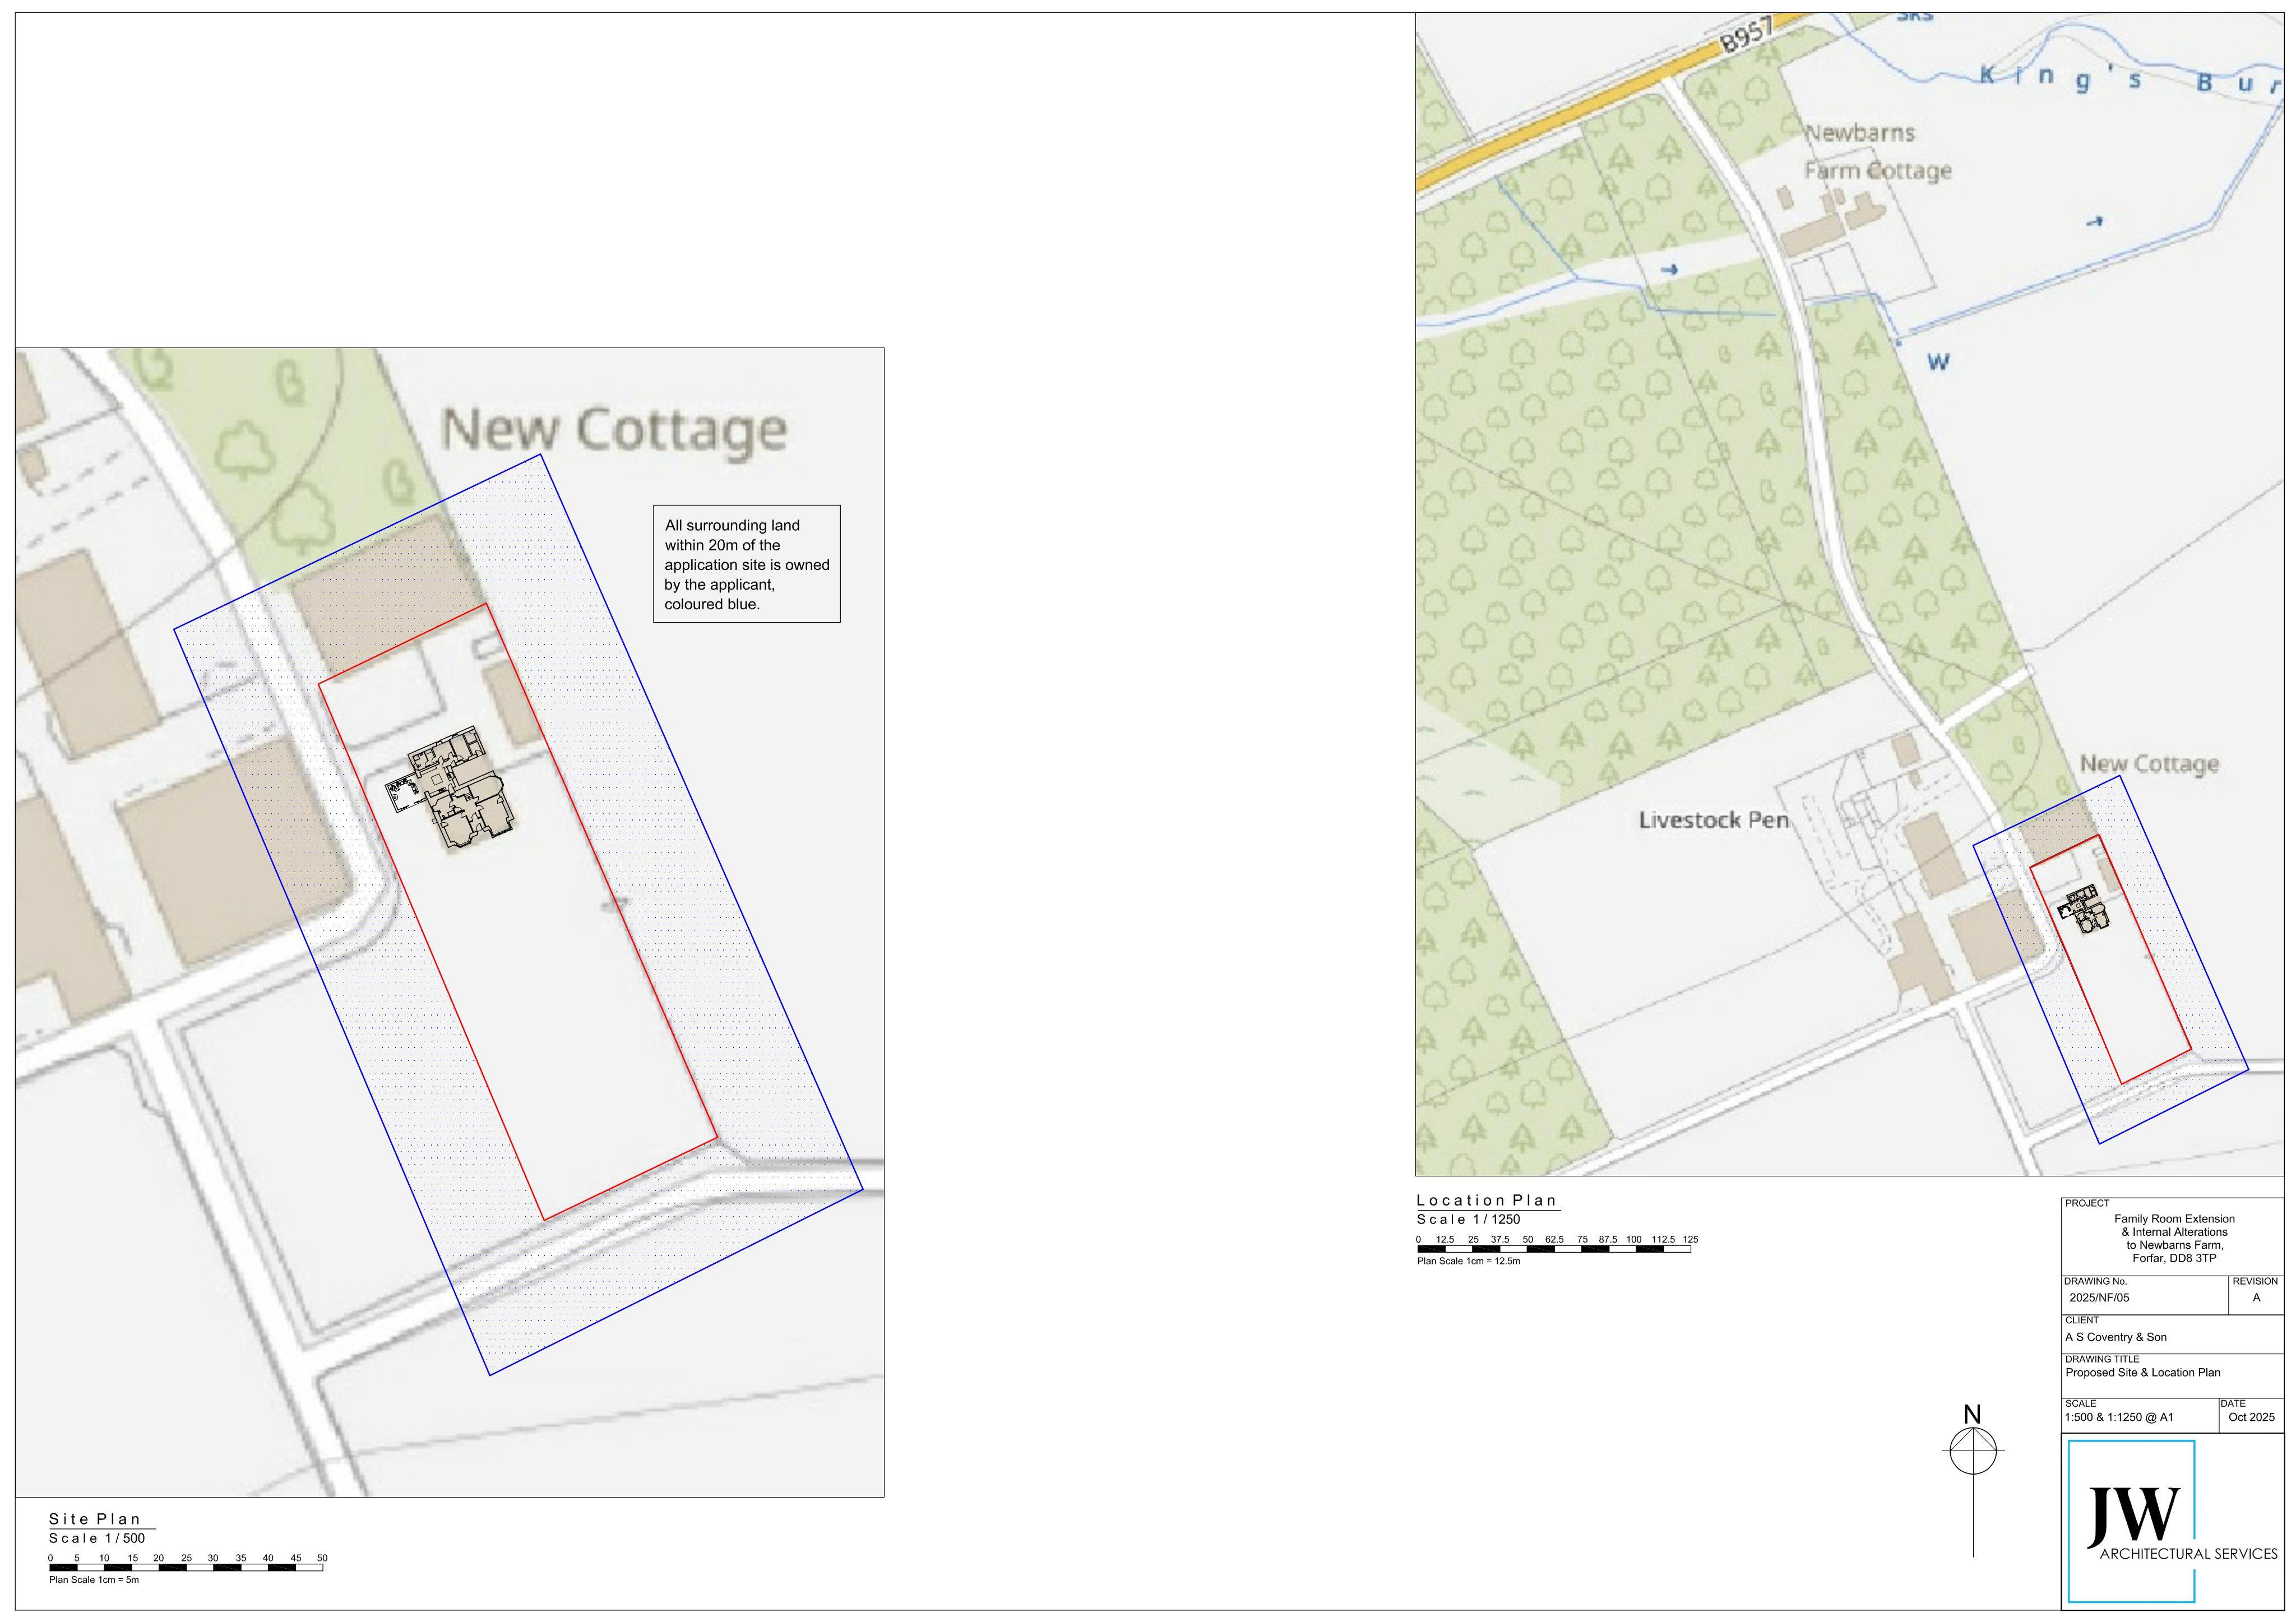The image size is (2296, 1622).
Task: Click the date 'Oct 2025'
Action: click(x=2251, y=1417)
